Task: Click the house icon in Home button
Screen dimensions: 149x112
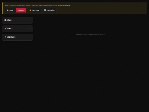Action: 8,10
